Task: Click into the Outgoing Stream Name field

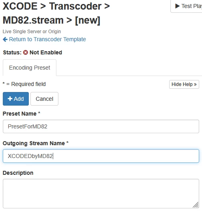Action: pos(101,156)
